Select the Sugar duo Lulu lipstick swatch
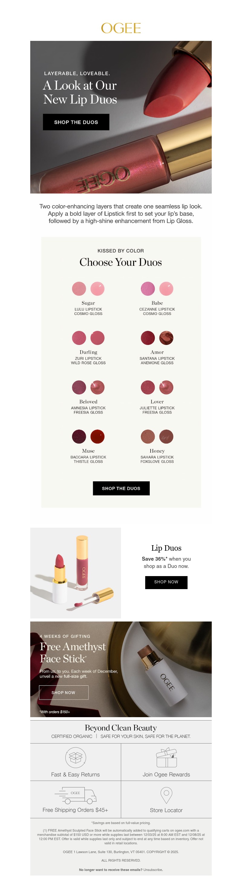This screenshot has width=242, height=887. coord(79,289)
